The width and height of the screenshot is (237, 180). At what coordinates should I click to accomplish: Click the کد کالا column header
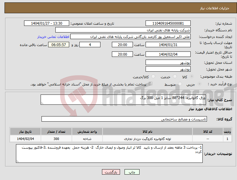coord(208,132)
